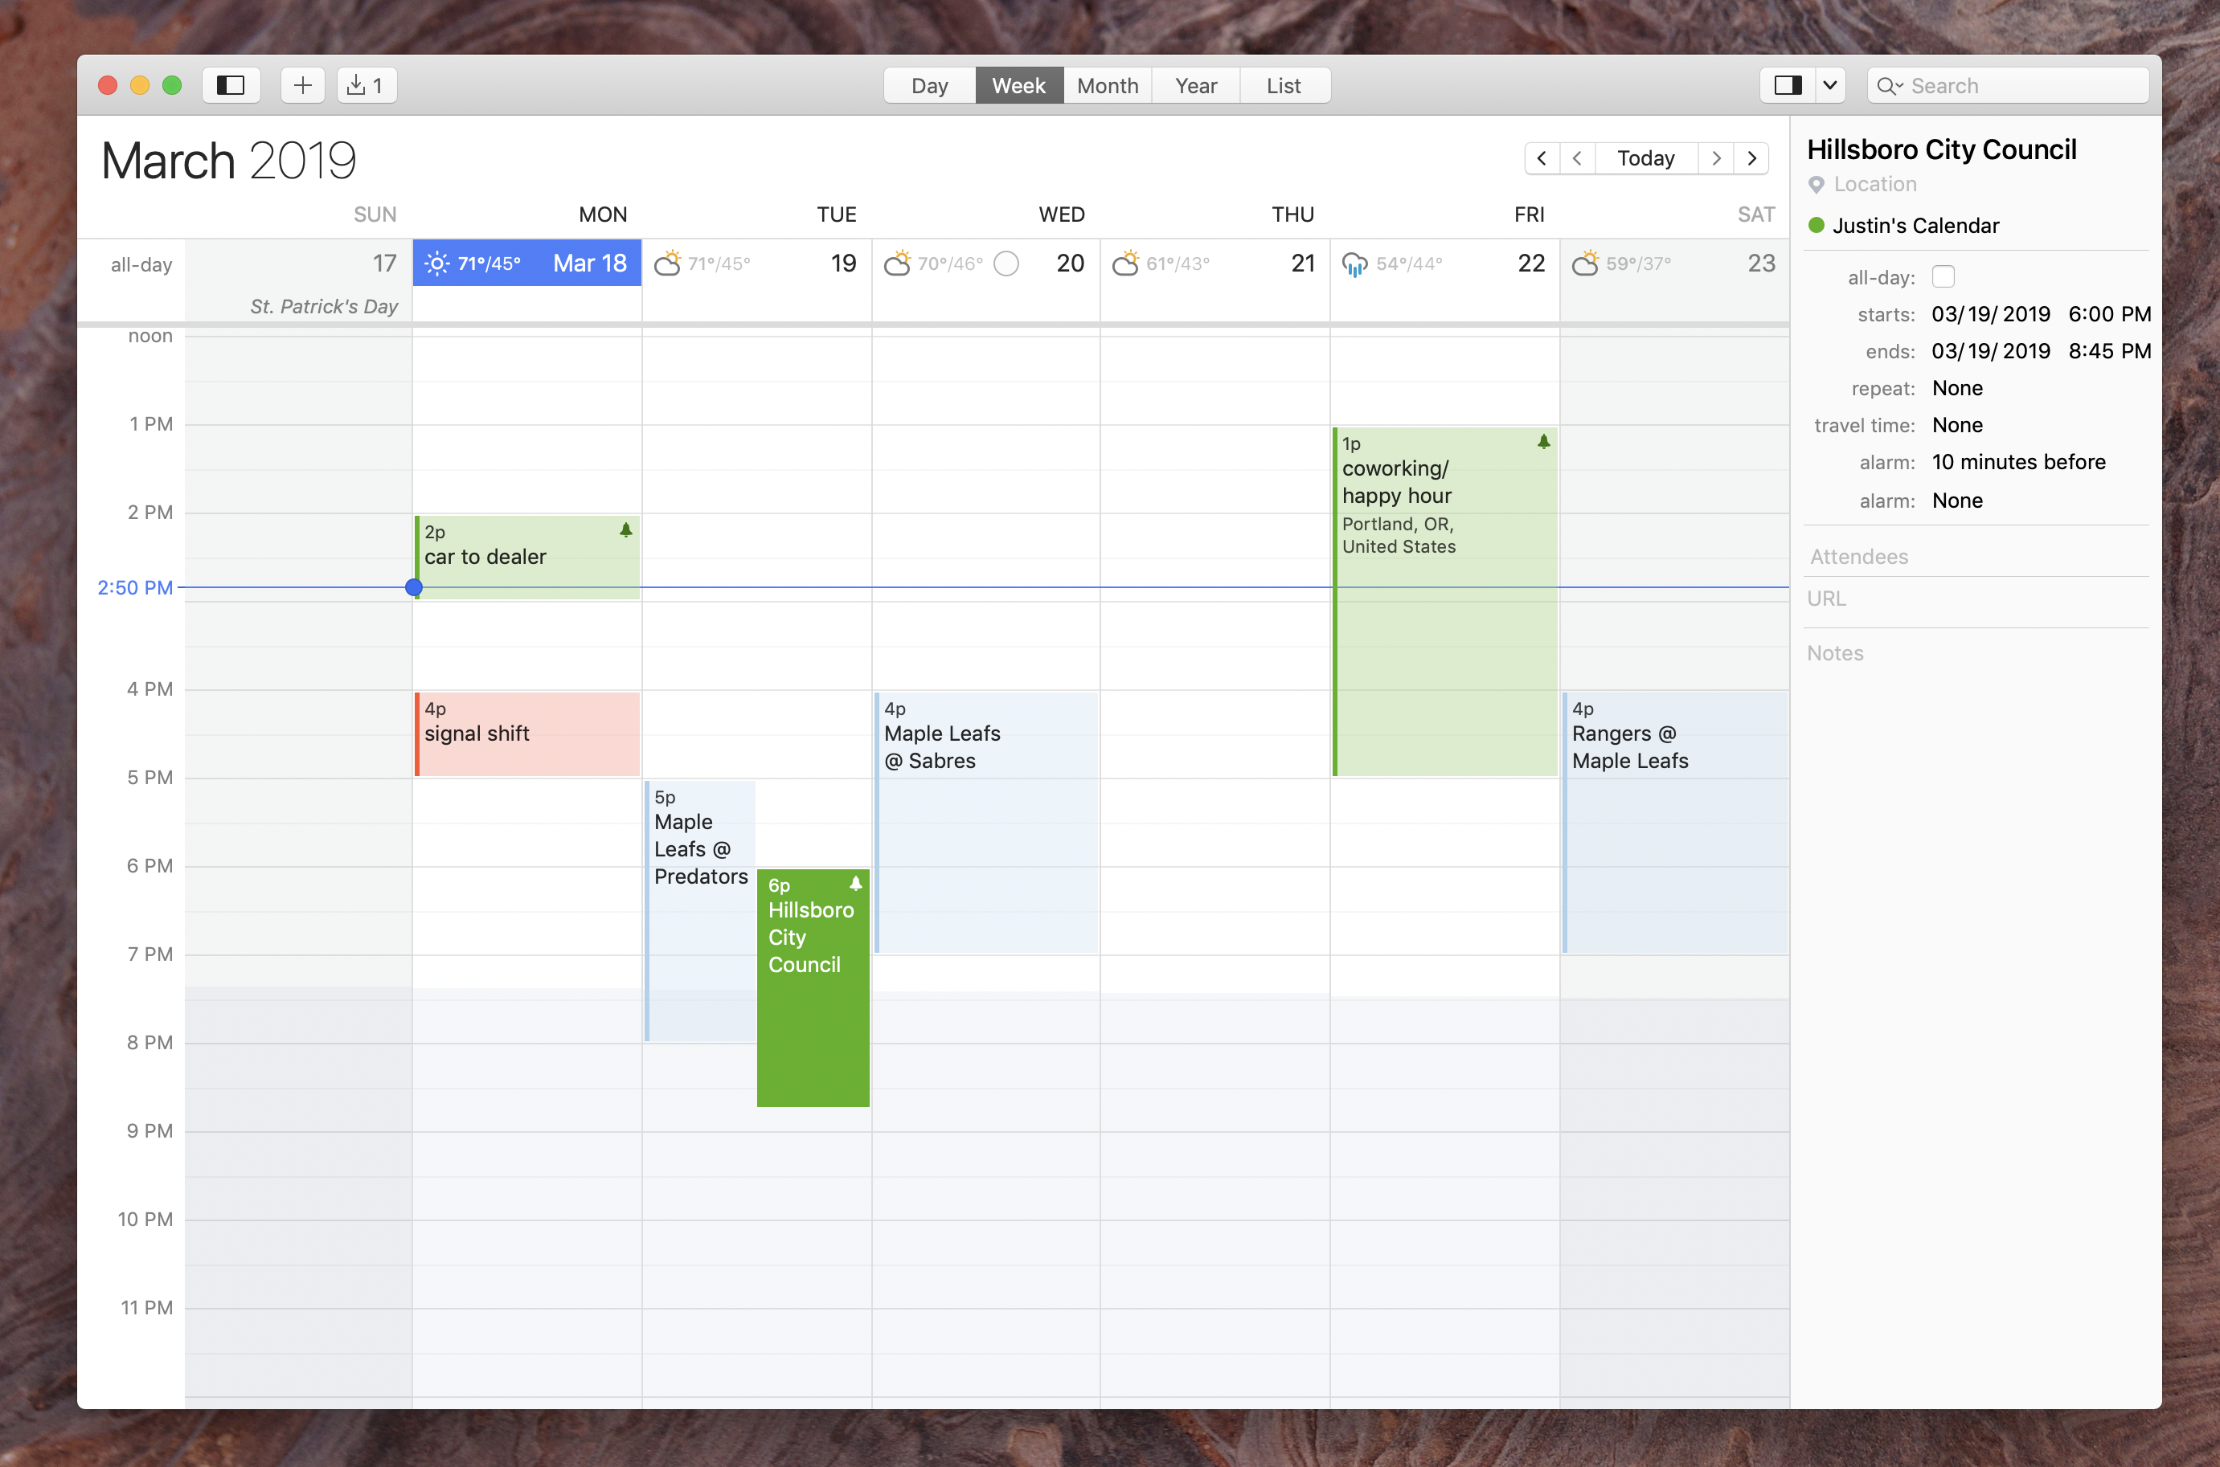This screenshot has height=1467, width=2220.
Task: Click the double back navigation arrow
Action: click(1541, 156)
